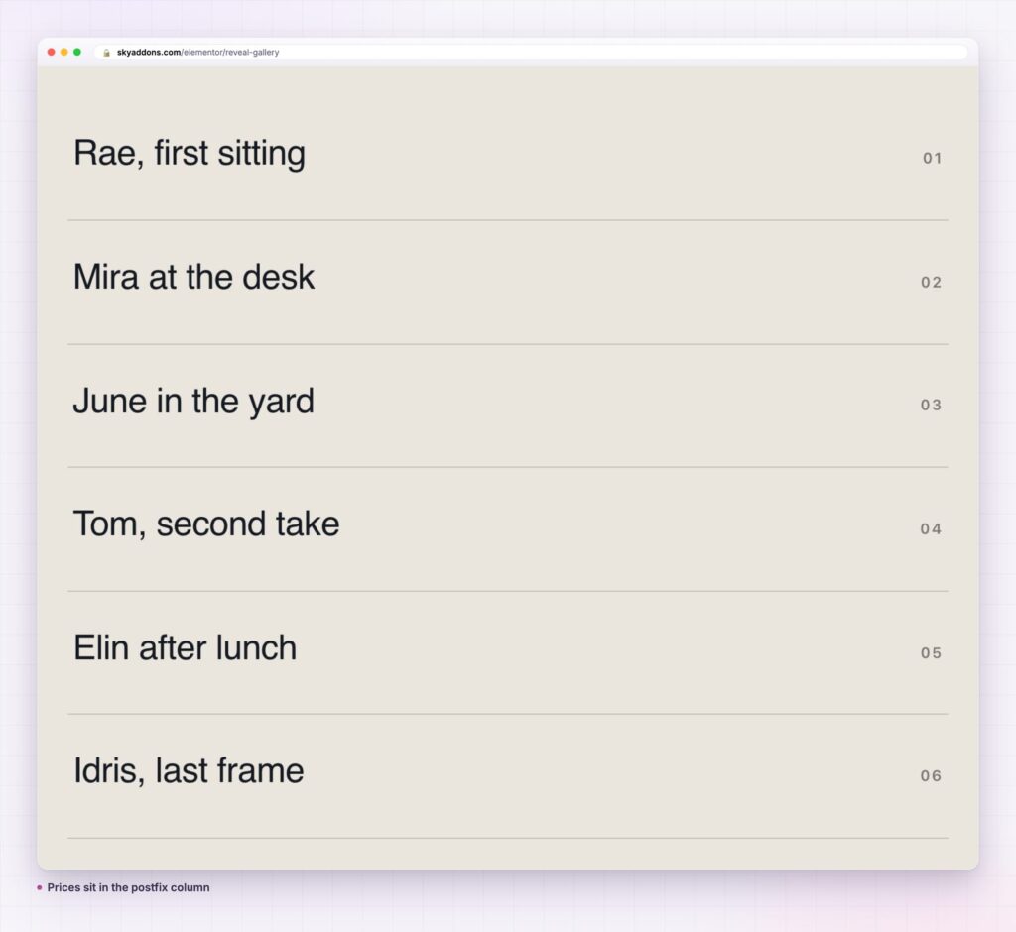Viewport: 1016px width, 932px height.
Task: Click the postfix number 04
Action: 931,529
